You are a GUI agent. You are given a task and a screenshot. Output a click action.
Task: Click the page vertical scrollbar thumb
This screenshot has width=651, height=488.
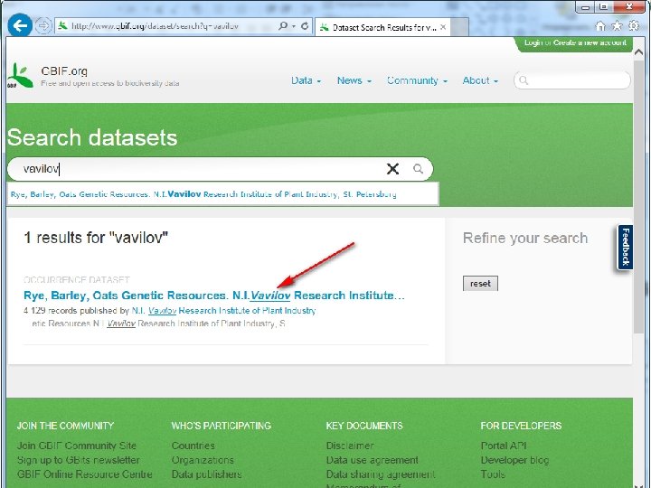pos(638,196)
